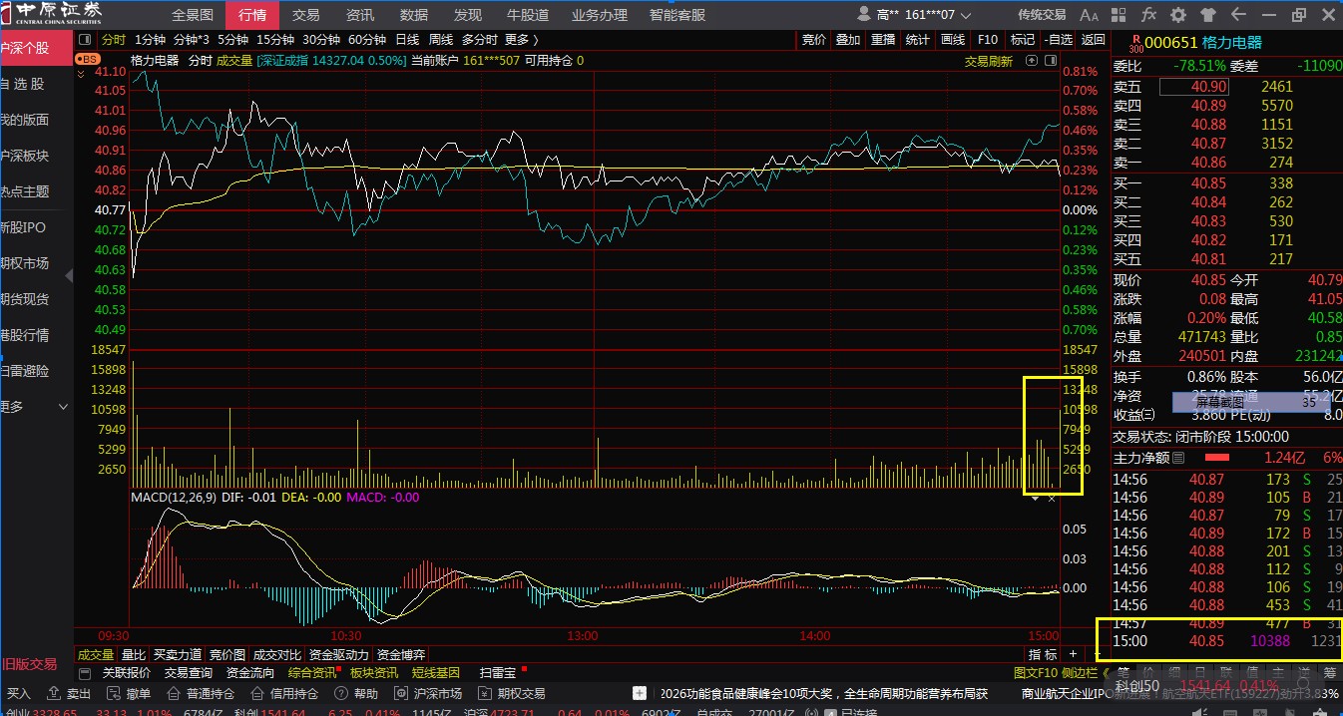Click the 期权交易 yen icon

tap(486, 693)
